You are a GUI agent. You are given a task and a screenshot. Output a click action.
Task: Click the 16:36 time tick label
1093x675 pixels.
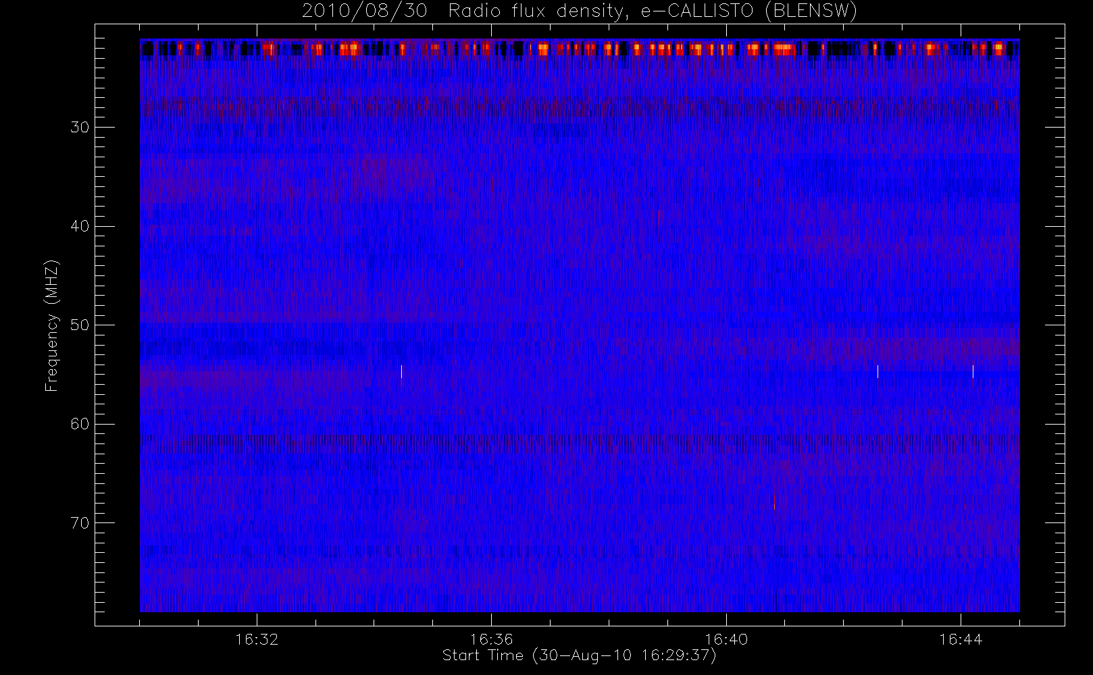[x=491, y=639]
